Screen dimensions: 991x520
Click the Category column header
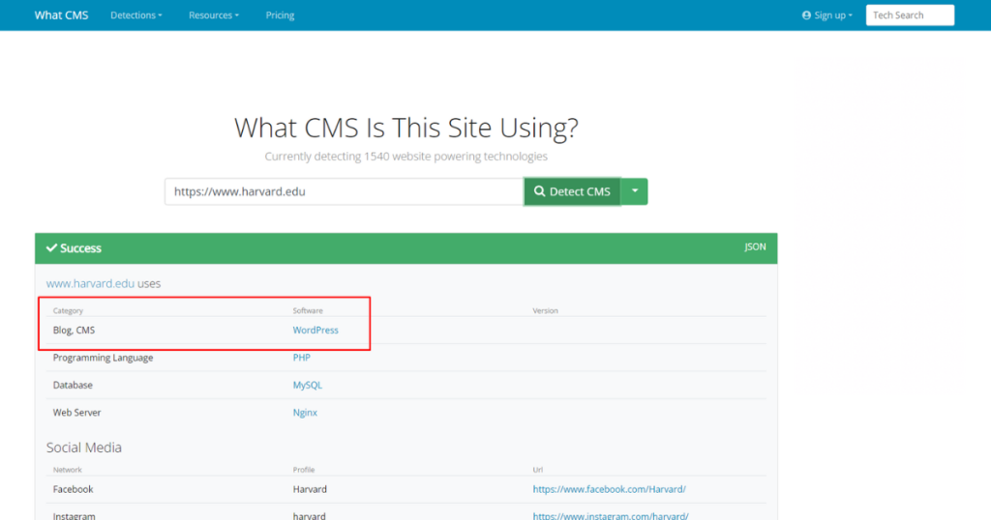(69, 310)
